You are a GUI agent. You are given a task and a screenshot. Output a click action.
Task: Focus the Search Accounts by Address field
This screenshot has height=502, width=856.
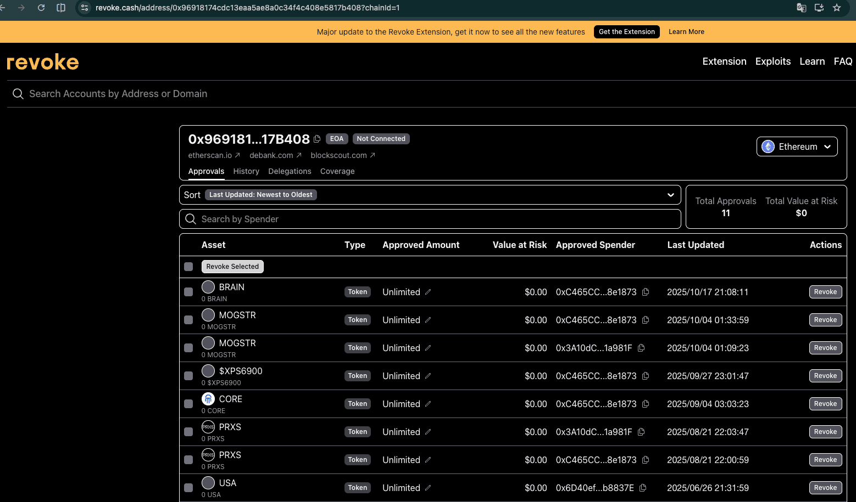(431, 94)
